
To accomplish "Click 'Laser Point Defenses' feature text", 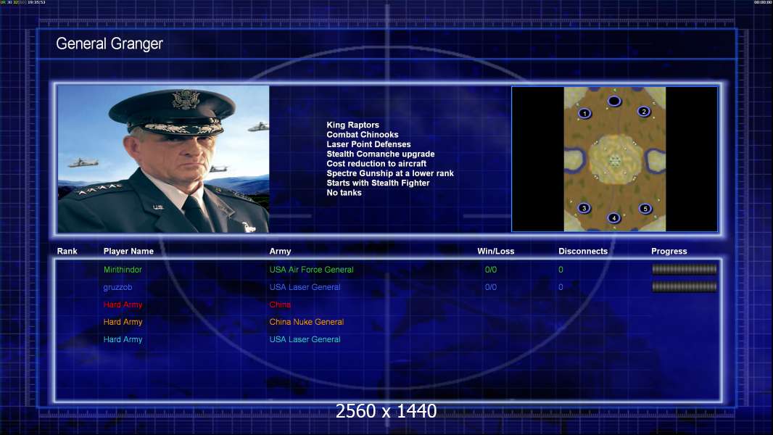I will pyautogui.click(x=369, y=144).
